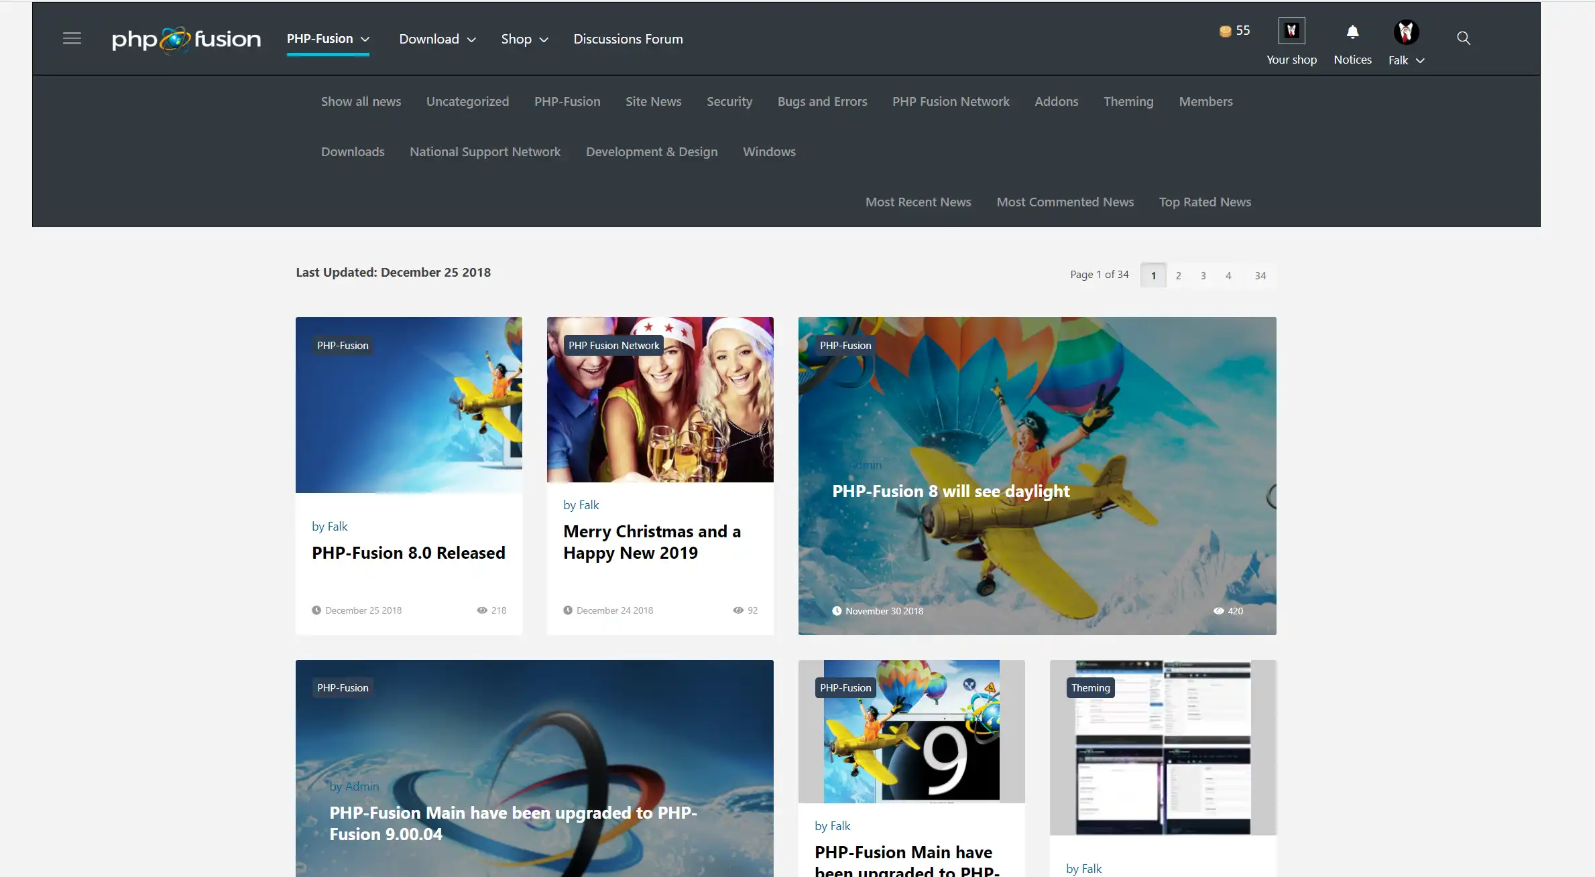Expand the Download menu chevron

(471, 40)
